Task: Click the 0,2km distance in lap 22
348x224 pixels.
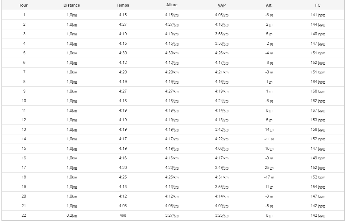Action: tap(72, 215)
